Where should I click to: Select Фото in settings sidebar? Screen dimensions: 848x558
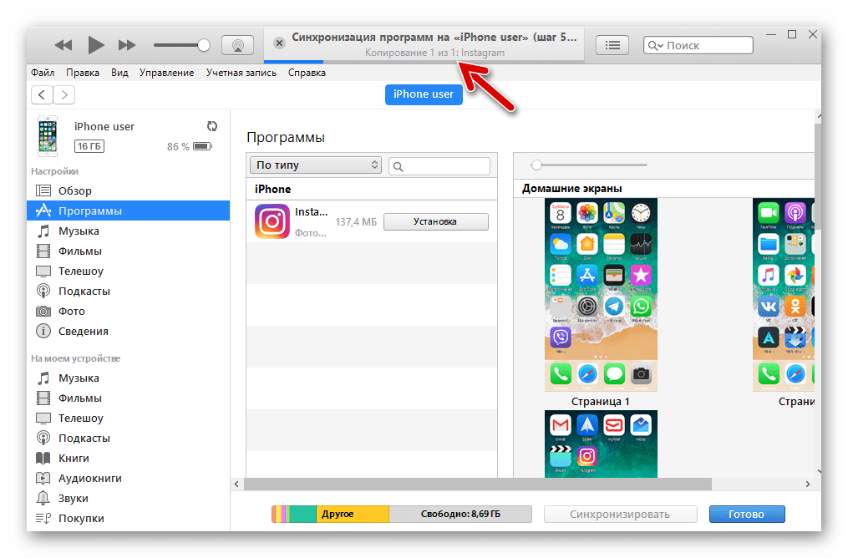[x=128, y=311]
